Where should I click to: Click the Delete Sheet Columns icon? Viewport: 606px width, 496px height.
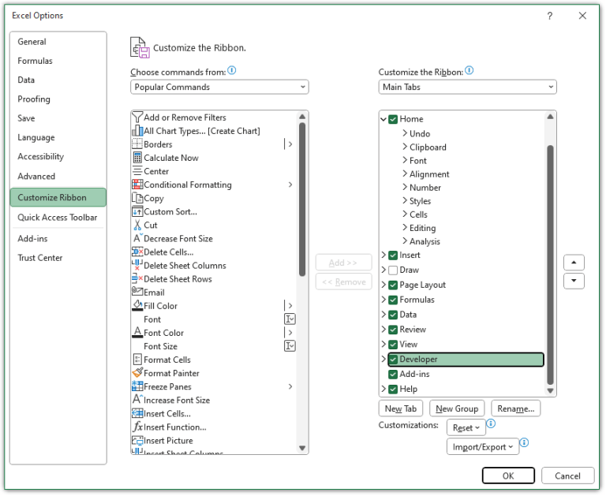click(x=137, y=266)
